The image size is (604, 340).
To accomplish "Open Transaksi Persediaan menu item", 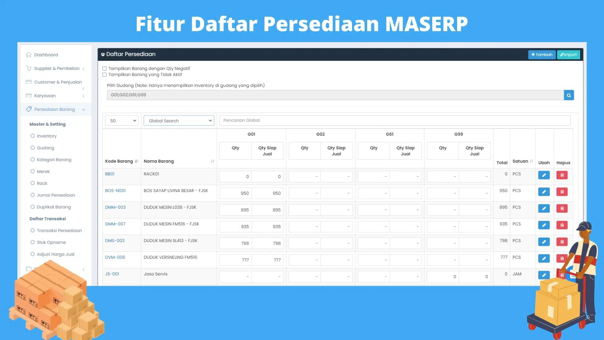I will point(59,230).
